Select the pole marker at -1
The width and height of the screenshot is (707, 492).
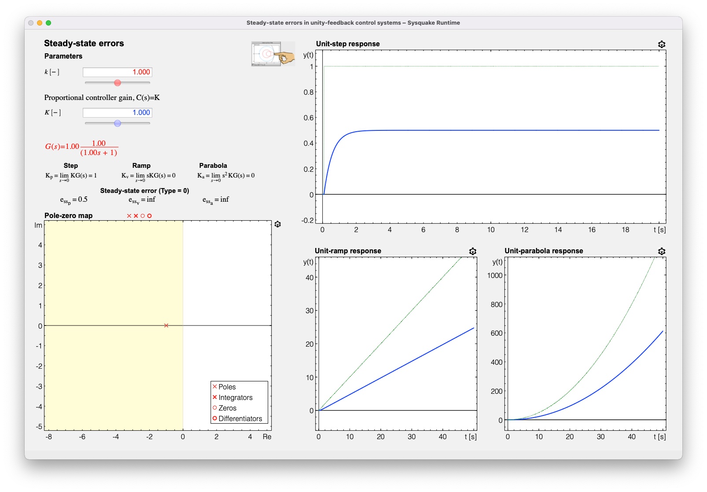tap(166, 326)
